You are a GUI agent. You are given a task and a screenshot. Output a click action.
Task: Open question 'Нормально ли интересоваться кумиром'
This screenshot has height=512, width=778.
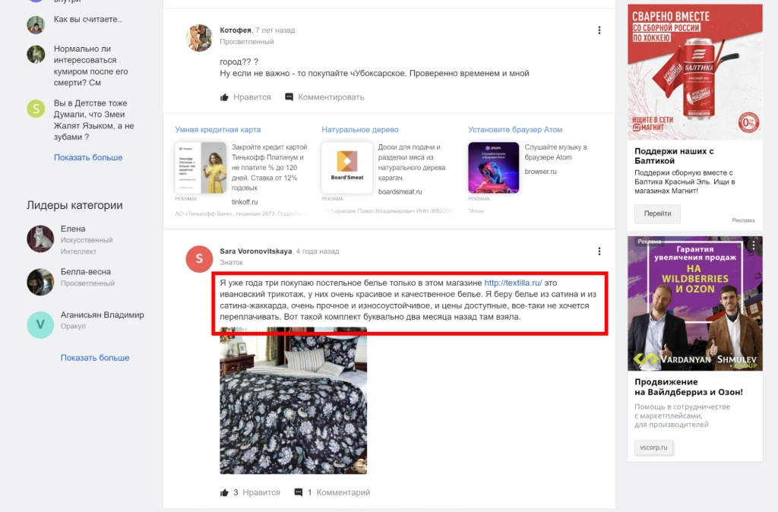(x=91, y=65)
